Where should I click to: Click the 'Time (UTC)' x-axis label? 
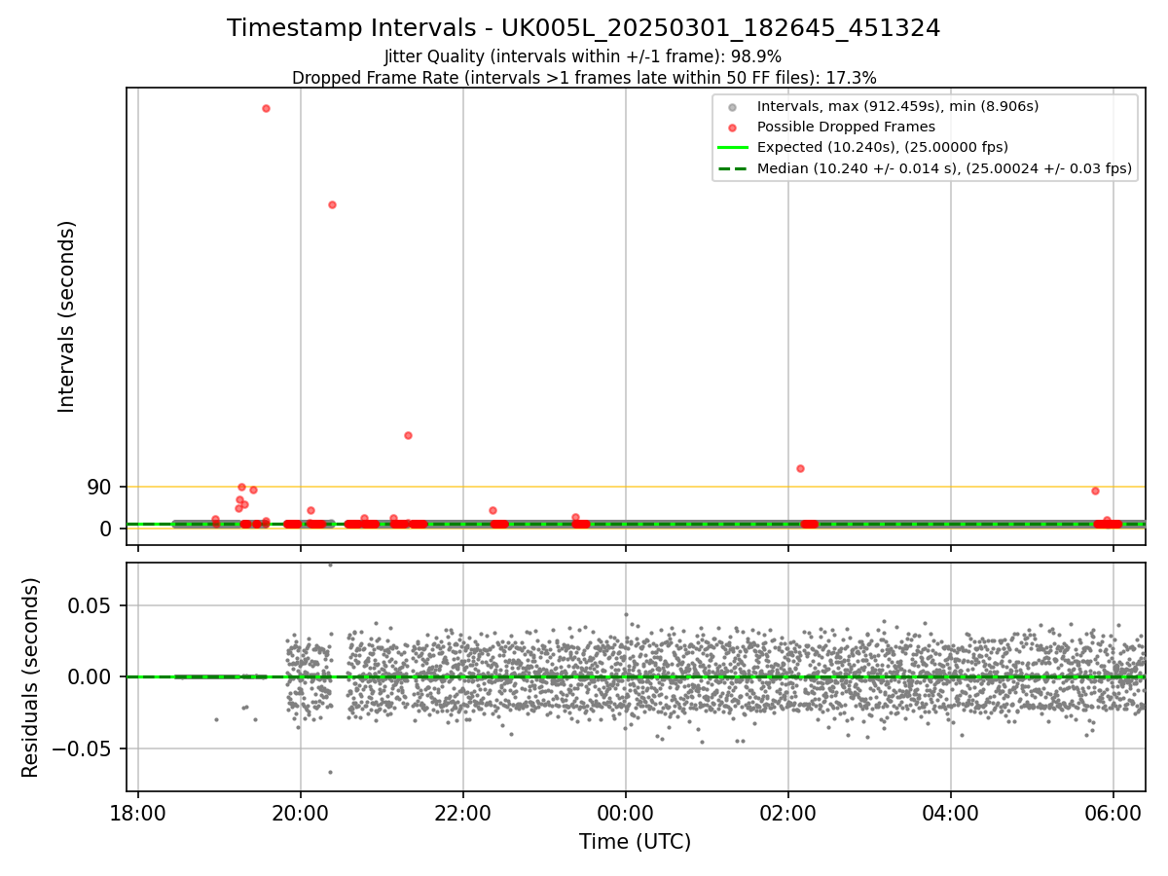tap(635, 842)
